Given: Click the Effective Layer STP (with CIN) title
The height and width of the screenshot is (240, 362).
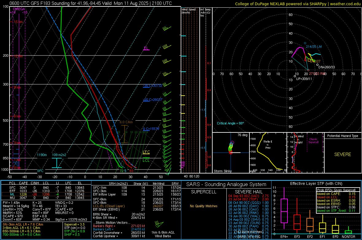Looking at the screenshot, I should pos(316,184).
